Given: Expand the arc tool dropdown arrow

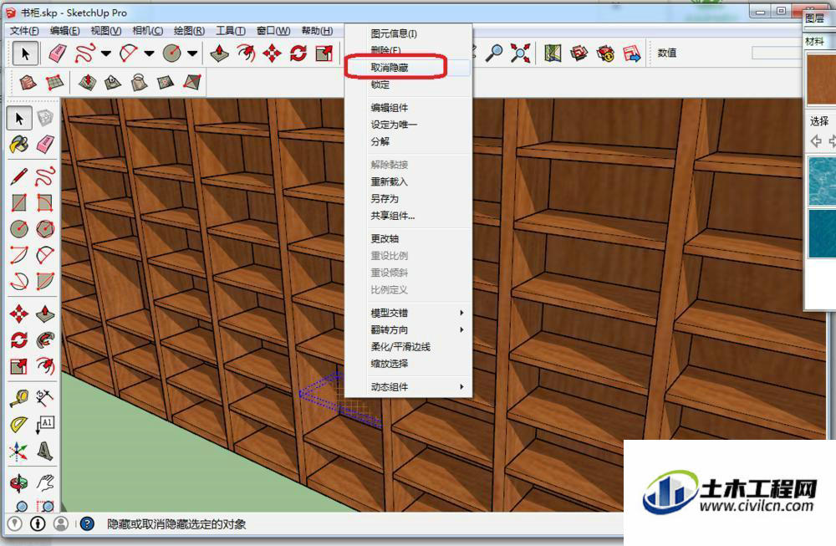Looking at the screenshot, I should [150, 54].
